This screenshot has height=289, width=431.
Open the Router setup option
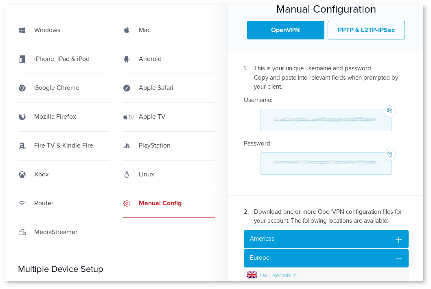44,203
